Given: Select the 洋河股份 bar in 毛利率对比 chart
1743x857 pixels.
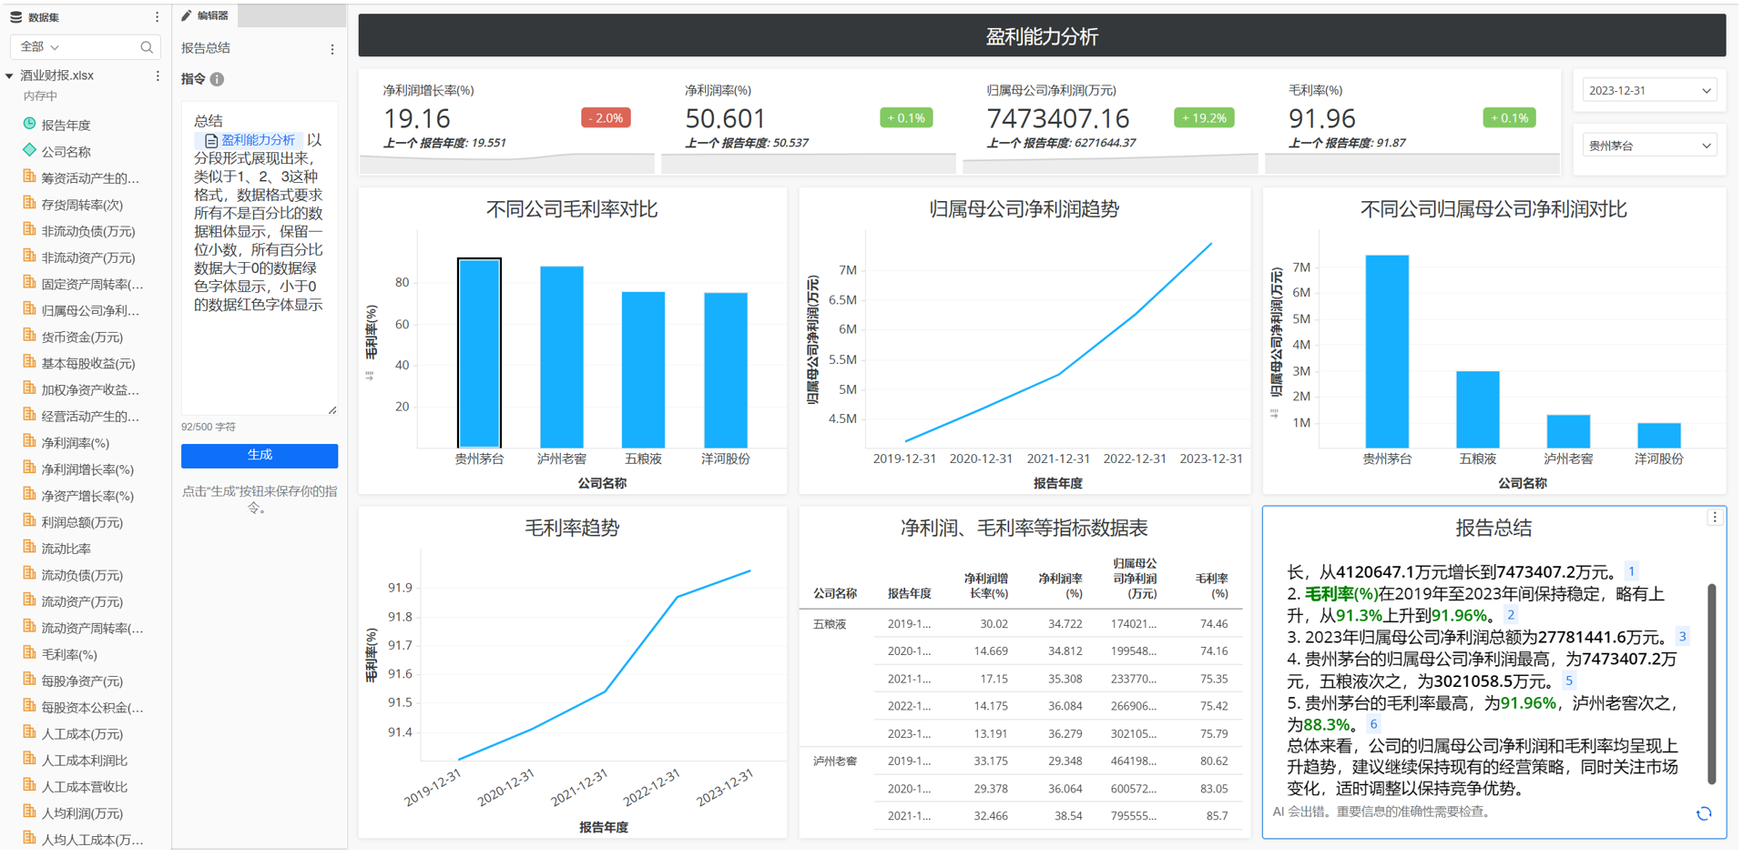Looking at the screenshot, I should [x=726, y=370].
